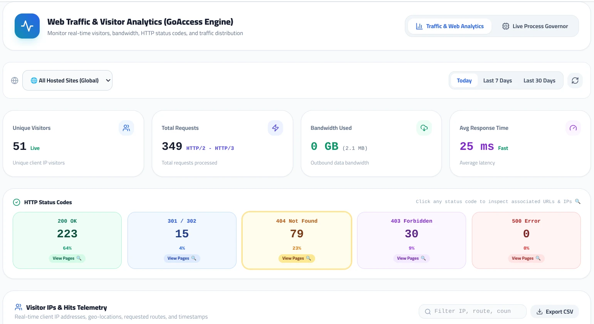Click the 15 count in the 301 / 302 card
594x324 pixels.
tap(182, 234)
